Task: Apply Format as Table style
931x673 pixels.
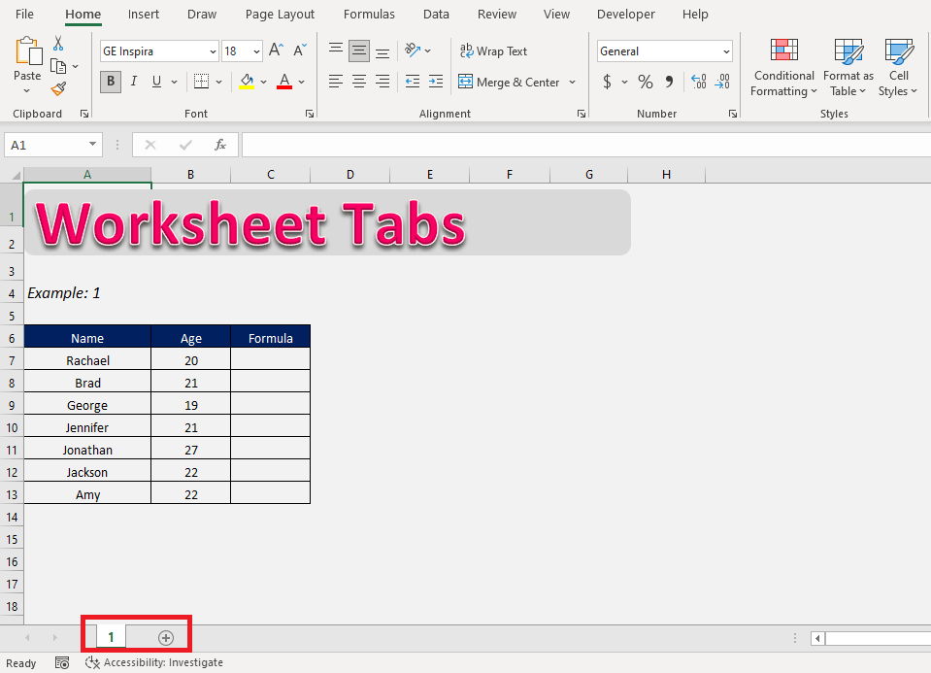Action: tap(847, 68)
